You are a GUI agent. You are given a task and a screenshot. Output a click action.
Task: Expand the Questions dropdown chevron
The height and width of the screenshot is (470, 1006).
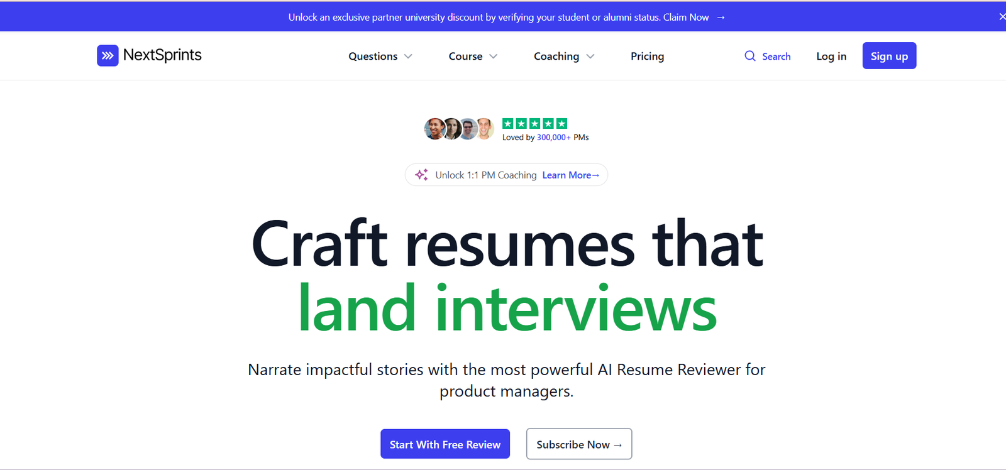408,57
